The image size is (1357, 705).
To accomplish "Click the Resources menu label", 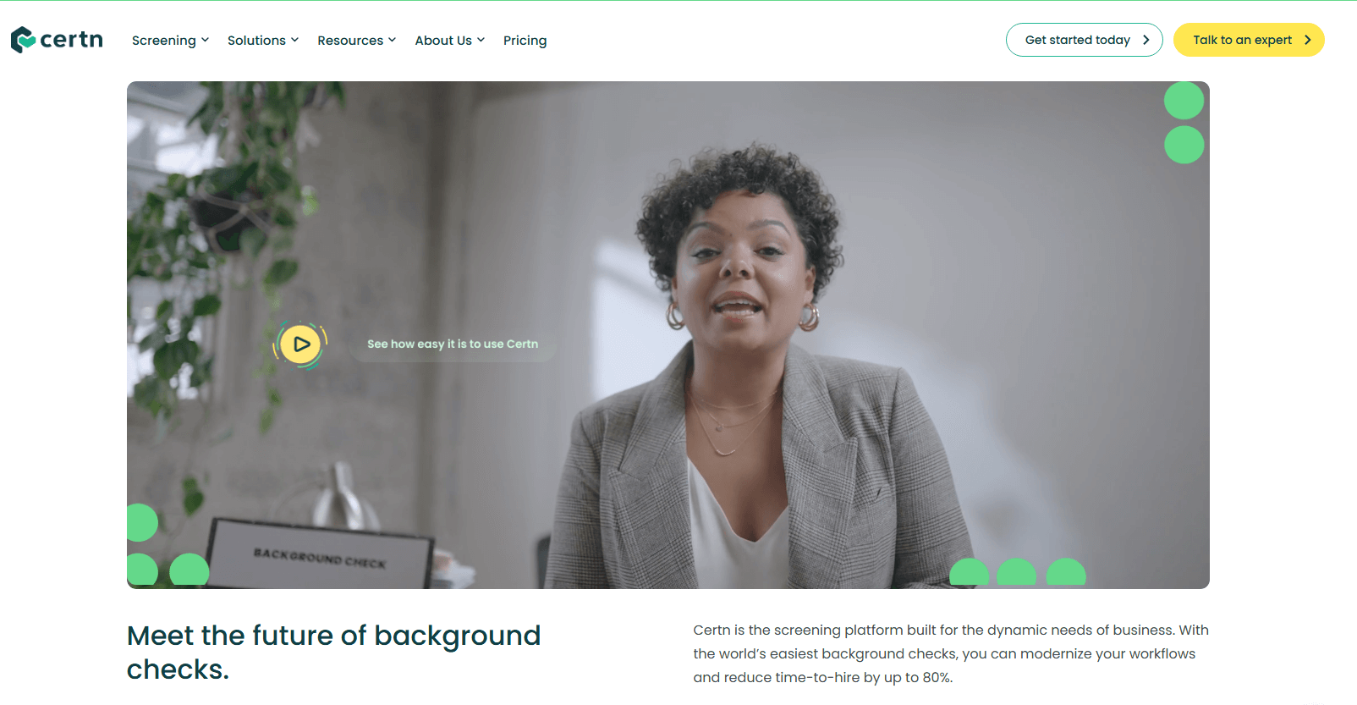I will coord(350,41).
